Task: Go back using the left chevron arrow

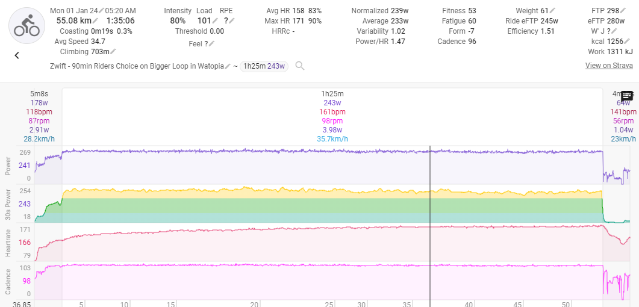Action: pyautogui.click(x=17, y=55)
